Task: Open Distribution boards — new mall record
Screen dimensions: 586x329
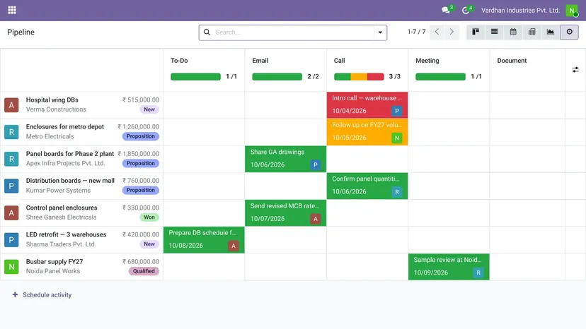Action: (70, 181)
